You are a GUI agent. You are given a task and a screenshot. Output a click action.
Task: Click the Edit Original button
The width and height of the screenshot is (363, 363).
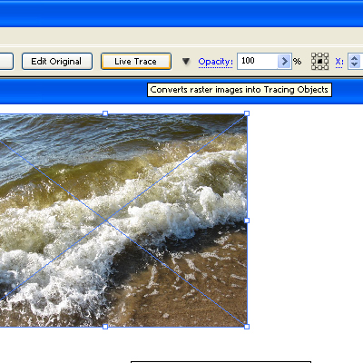coord(57,62)
